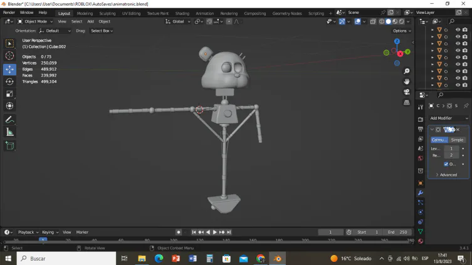Click the pan view hand icon
Viewport: 472px width, 265px height.
pos(407,81)
